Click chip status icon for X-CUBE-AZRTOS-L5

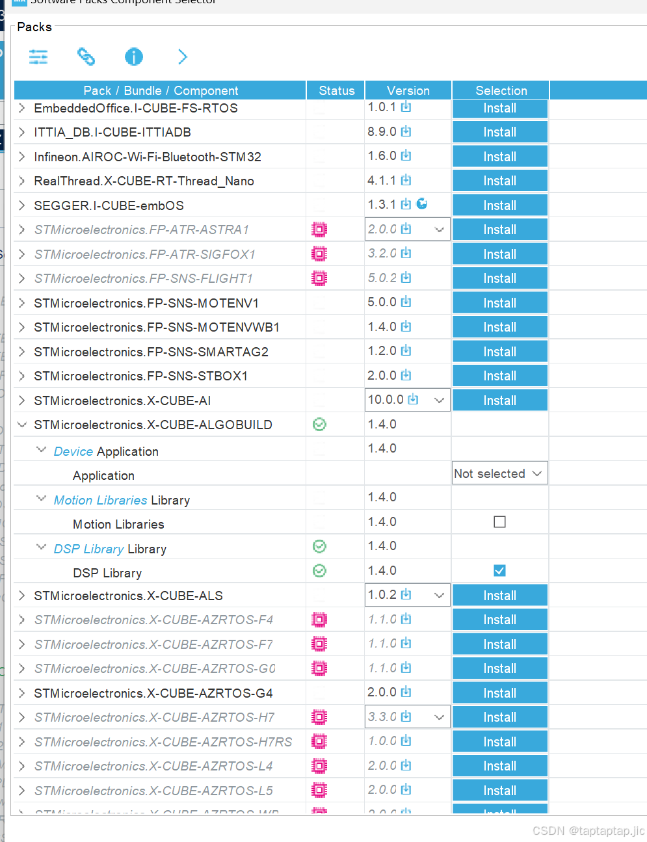click(x=319, y=790)
